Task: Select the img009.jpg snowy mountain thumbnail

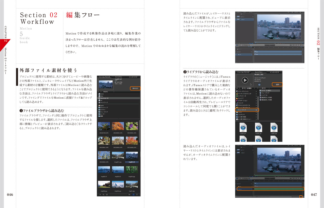Action: point(118,184)
